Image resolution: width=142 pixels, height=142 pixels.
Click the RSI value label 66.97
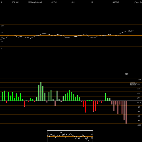[131, 31]
